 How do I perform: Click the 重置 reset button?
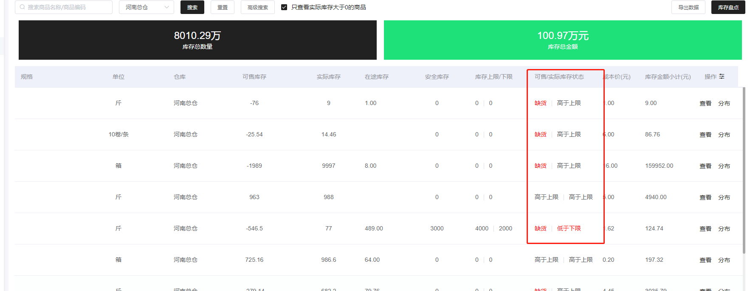(223, 7)
